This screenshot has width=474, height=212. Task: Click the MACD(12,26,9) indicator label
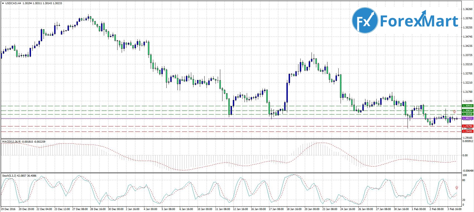click(x=12, y=142)
